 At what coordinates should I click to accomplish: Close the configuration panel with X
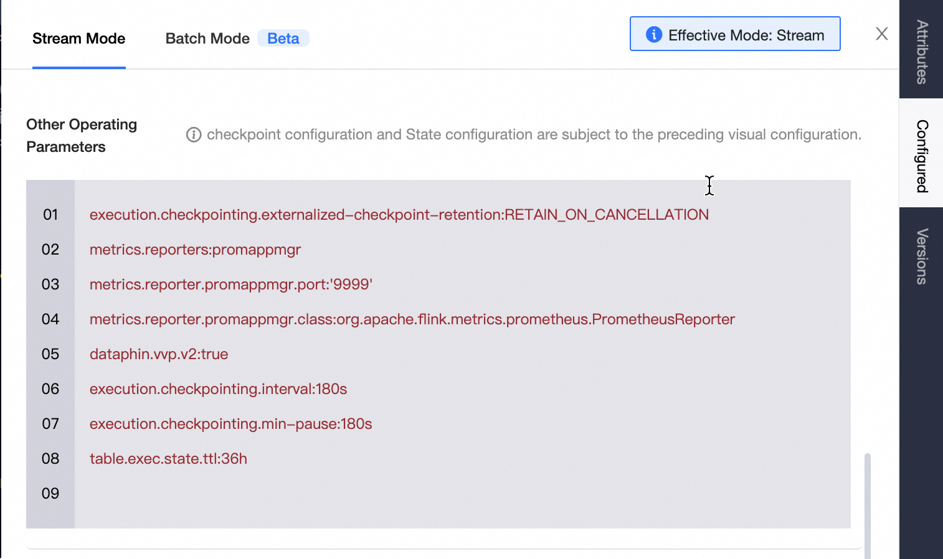pos(881,34)
